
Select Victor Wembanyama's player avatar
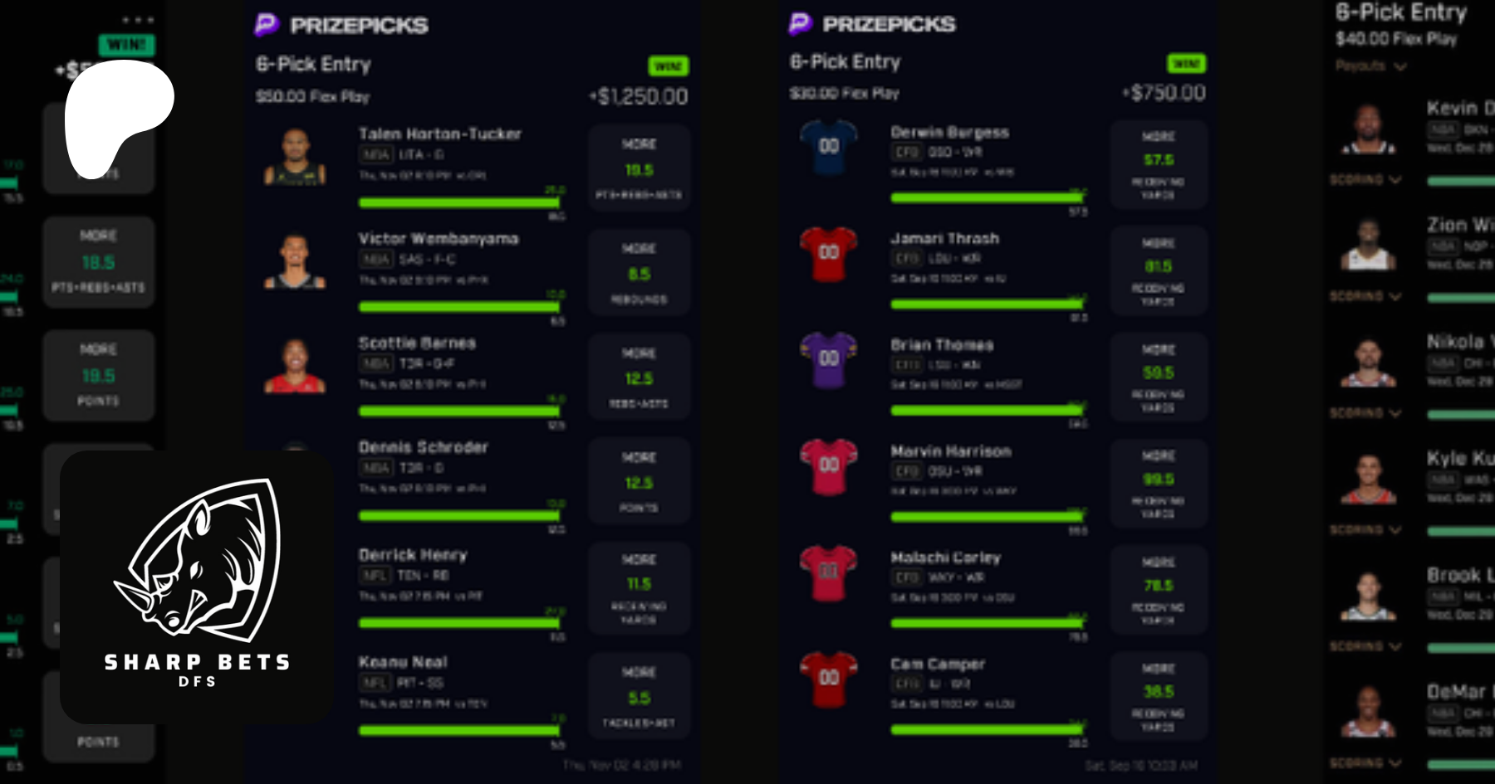coord(295,261)
